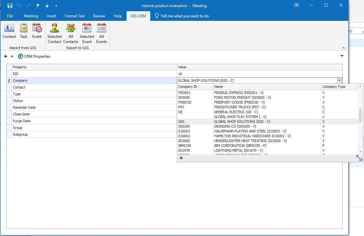Choose IBM CORPORATION from the list
The width and height of the screenshot is (364, 236).
coord(267,145)
